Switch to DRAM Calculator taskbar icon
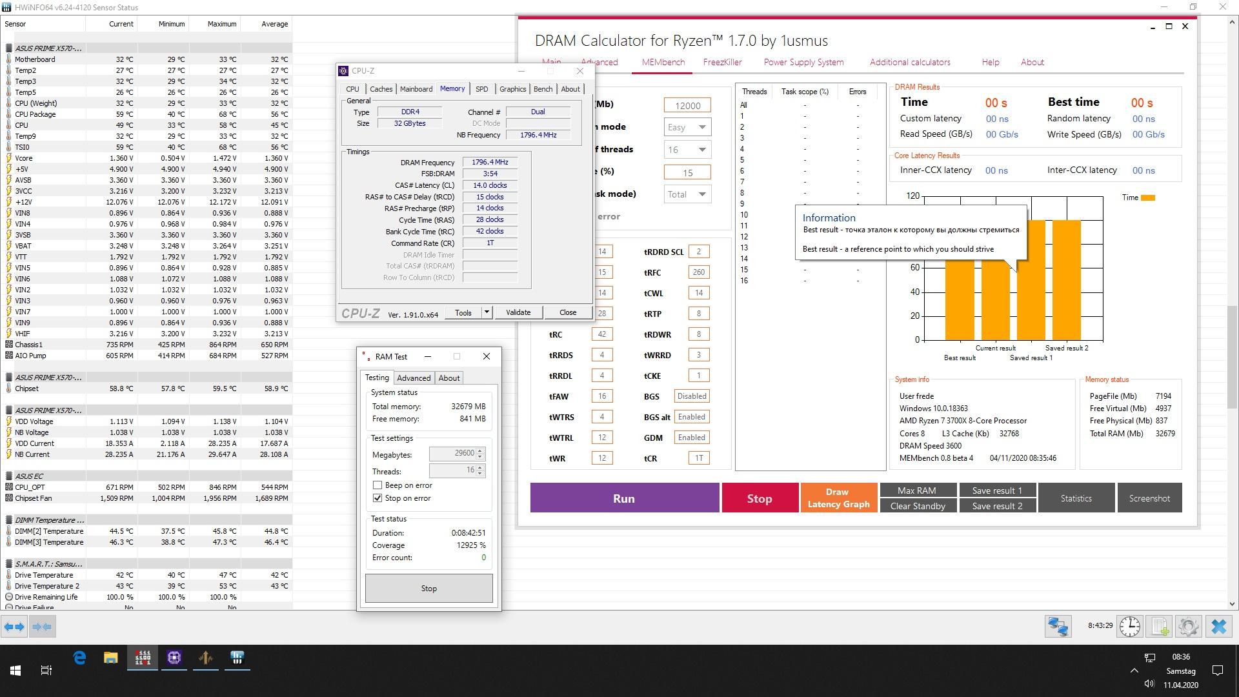The height and width of the screenshot is (697, 1239). click(206, 658)
